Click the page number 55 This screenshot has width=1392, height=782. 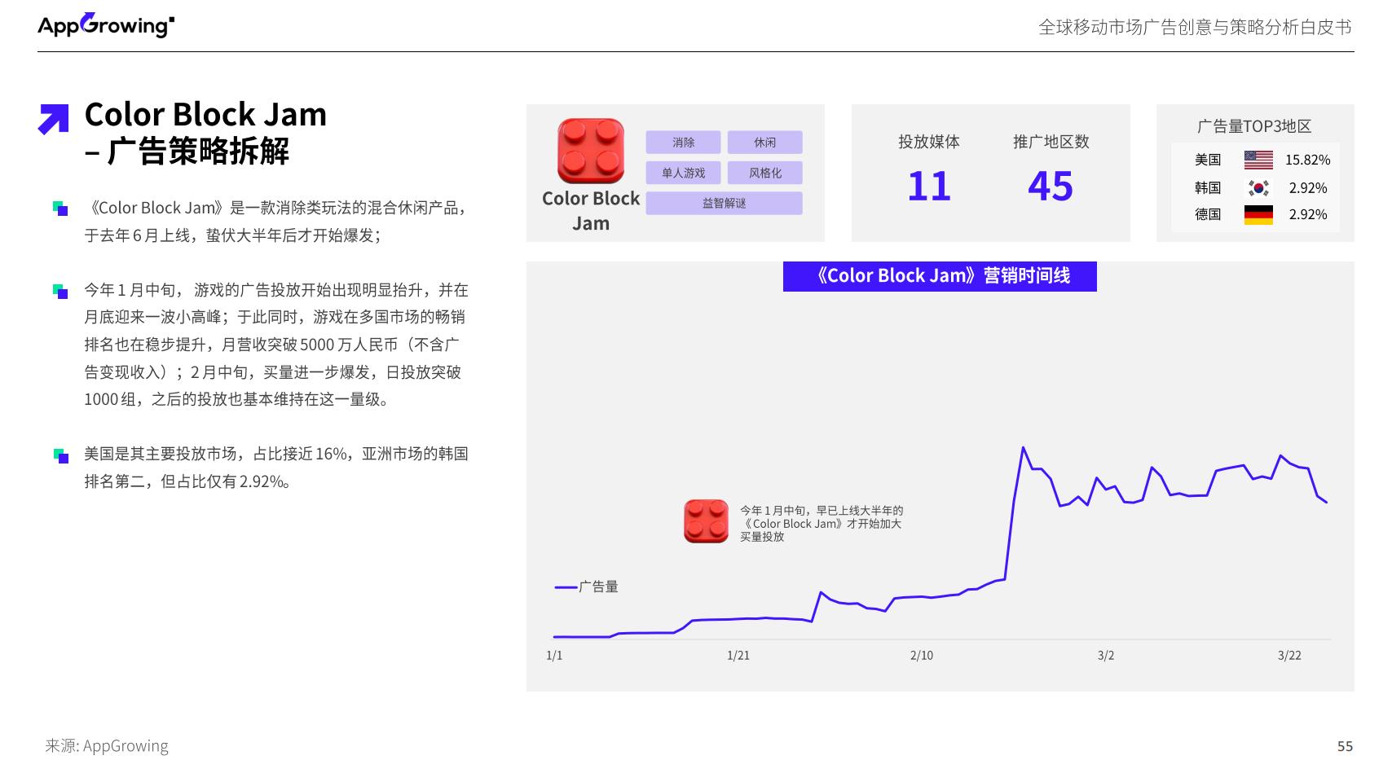coord(1345,746)
